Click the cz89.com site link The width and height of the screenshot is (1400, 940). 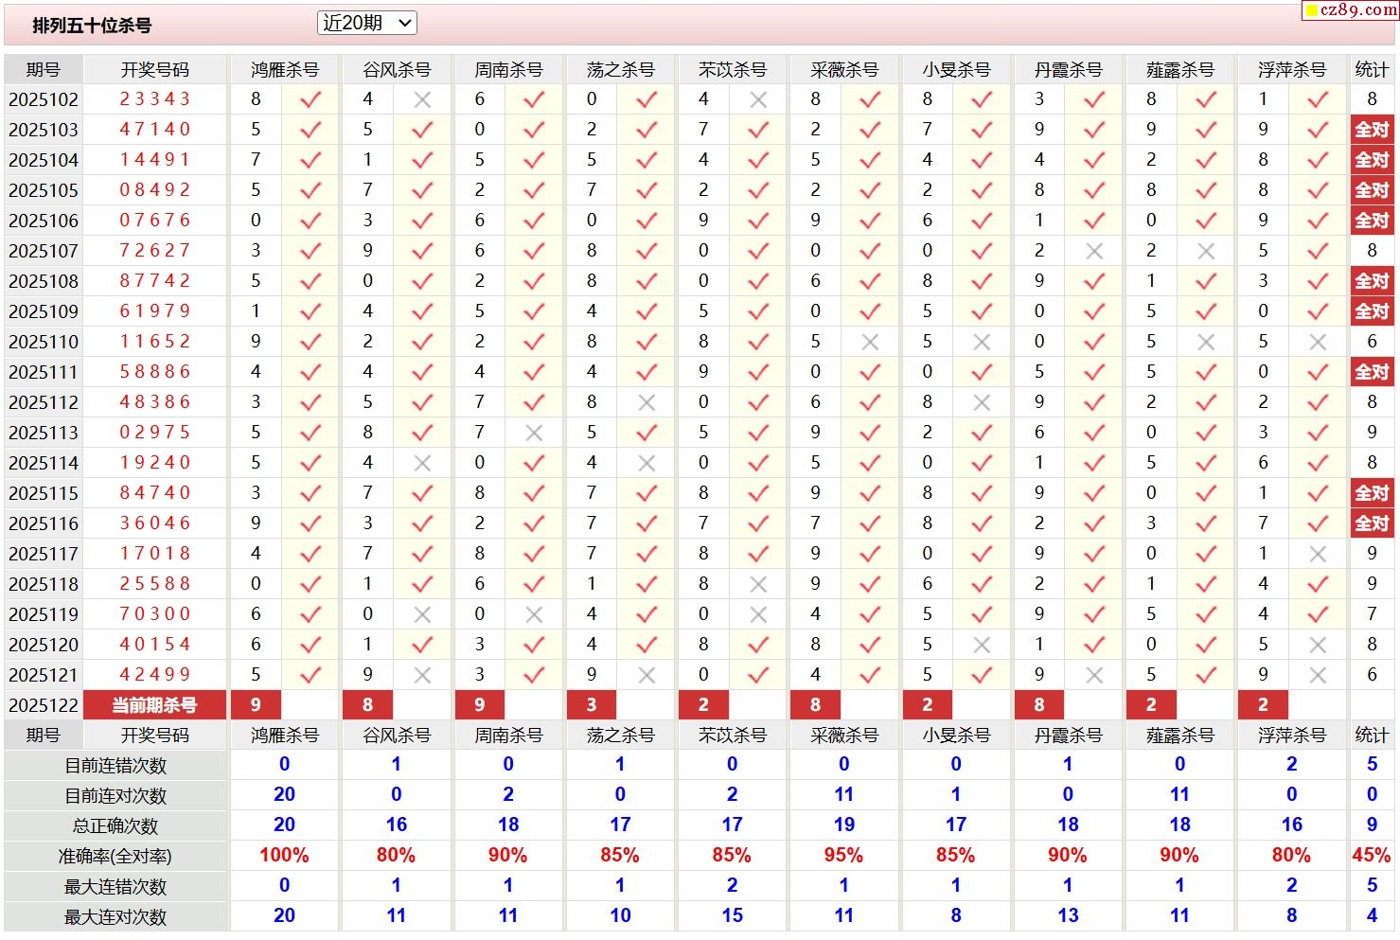pos(1350,9)
